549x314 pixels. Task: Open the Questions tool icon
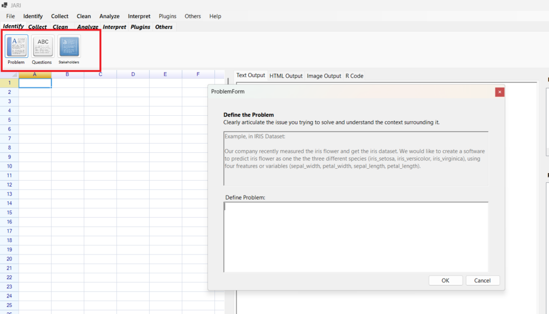(42, 47)
